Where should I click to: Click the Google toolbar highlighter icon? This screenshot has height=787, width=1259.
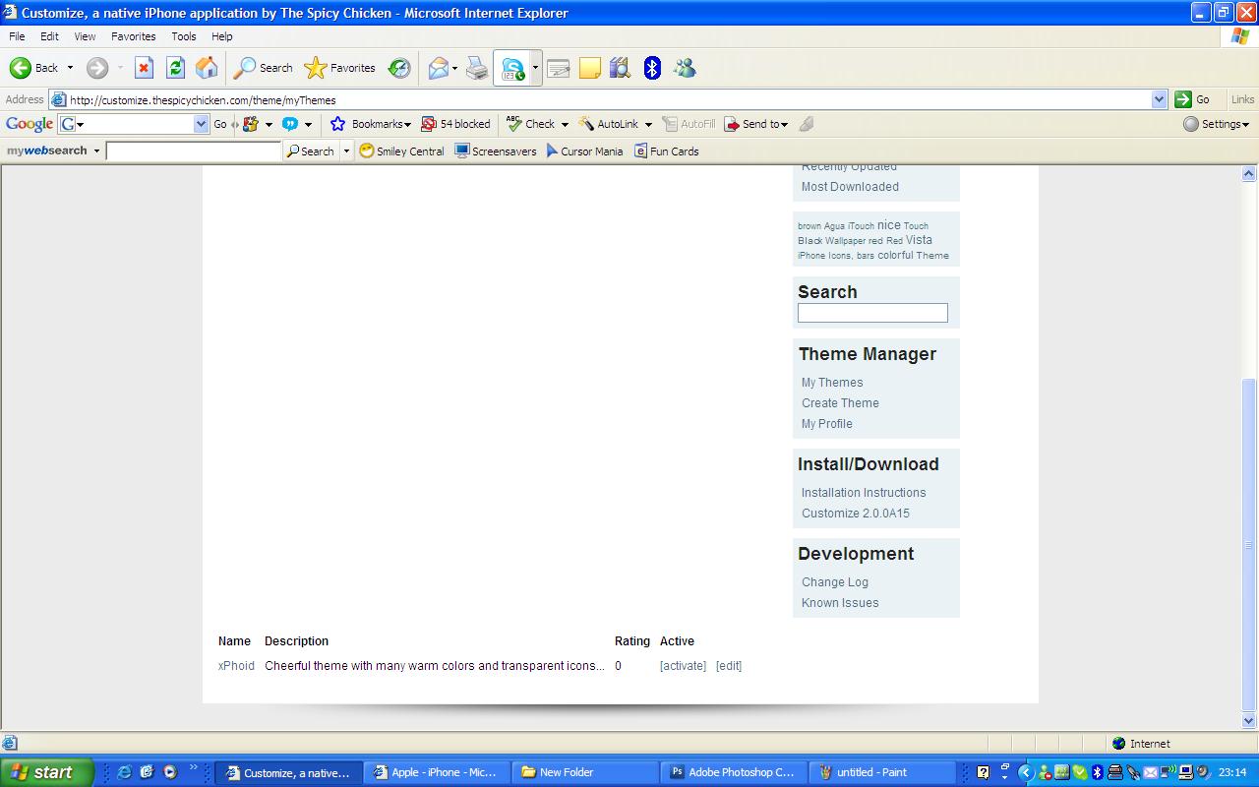tap(807, 124)
